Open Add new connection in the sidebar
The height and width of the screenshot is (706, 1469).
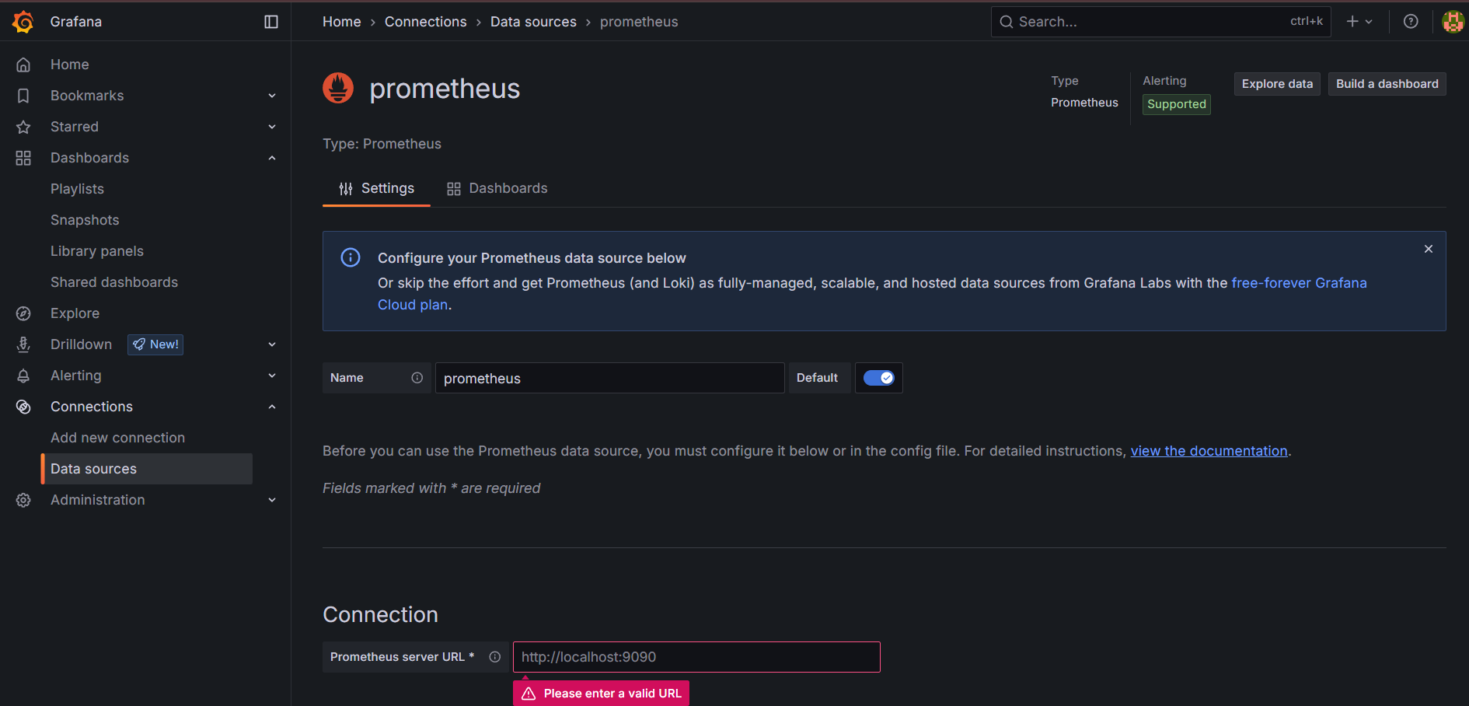[117, 438]
